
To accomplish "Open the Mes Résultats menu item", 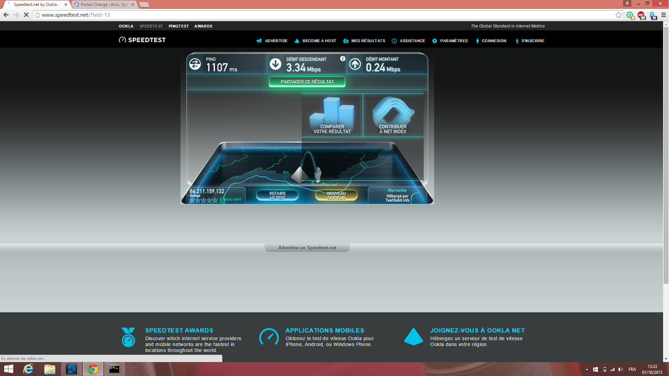I will (x=368, y=41).
